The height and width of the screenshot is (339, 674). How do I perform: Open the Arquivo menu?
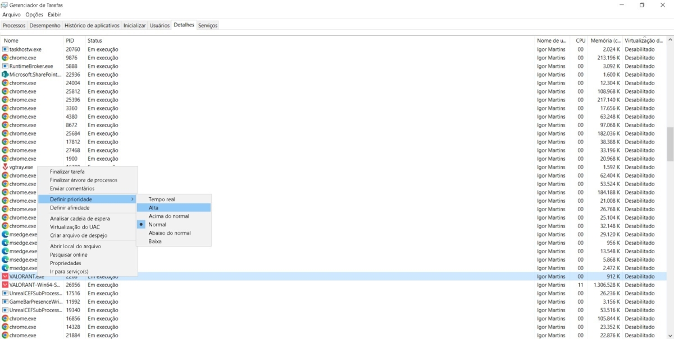[11, 15]
